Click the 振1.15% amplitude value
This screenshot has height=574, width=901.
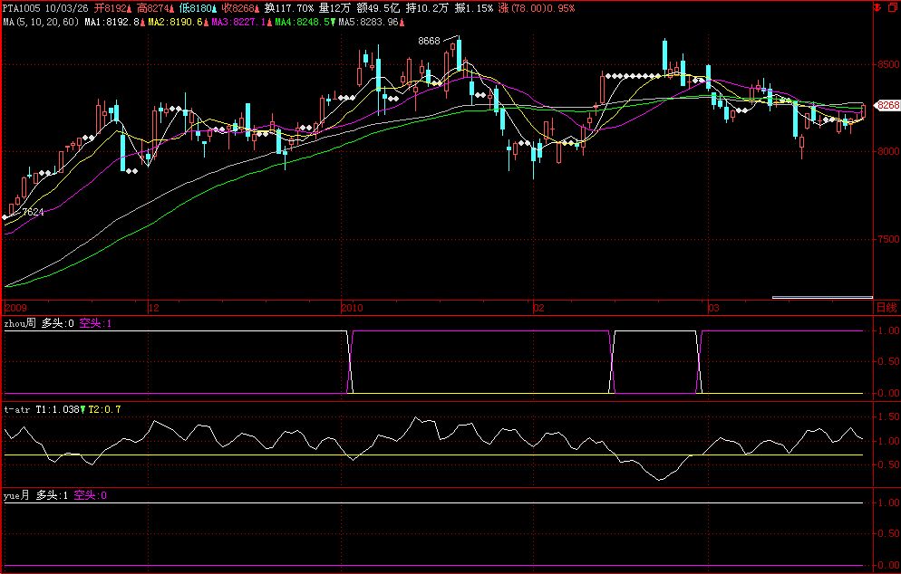pyautogui.click(x=473, y=8)
